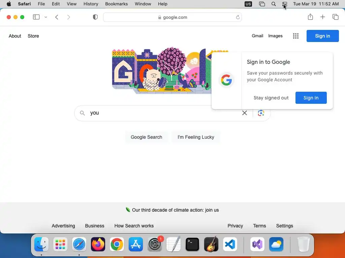Viewport: 345px width, 258px height.
Task: Click I'm Feeling Lucky button
Action: [196, 137]
